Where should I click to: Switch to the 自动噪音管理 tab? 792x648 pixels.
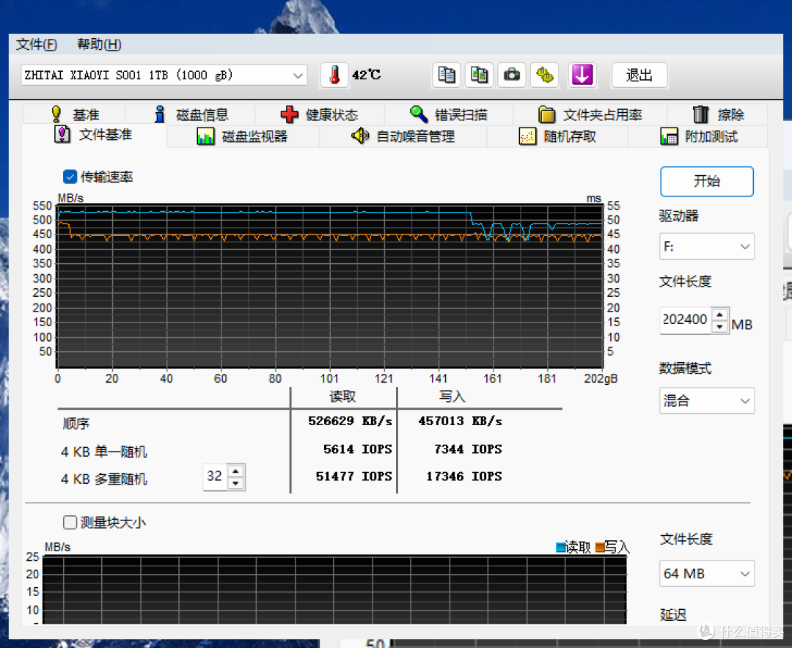pyautogui.click(x=403, y=136)
